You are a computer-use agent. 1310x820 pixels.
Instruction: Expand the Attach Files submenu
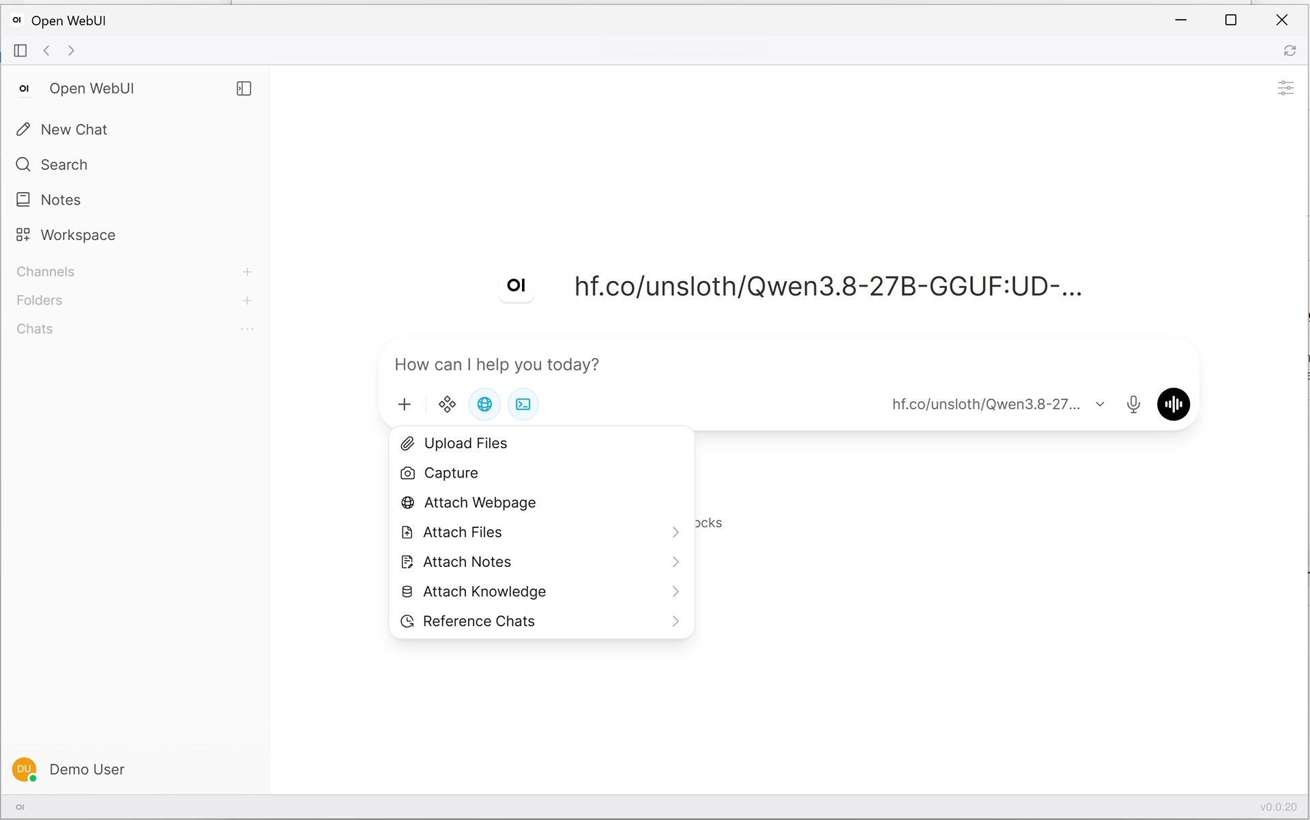click(541, 532)
